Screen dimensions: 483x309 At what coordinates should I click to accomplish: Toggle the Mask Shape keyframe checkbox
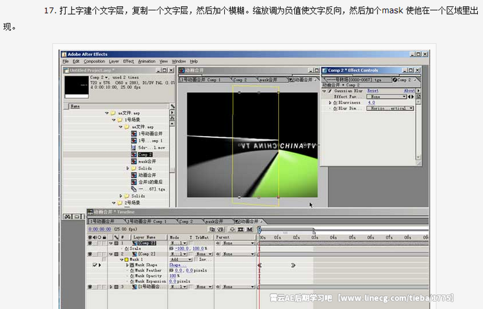[95, 265]
